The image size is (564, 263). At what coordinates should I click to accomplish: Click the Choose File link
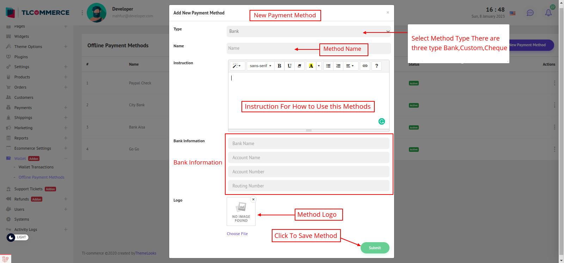click(x=237, y=234)
